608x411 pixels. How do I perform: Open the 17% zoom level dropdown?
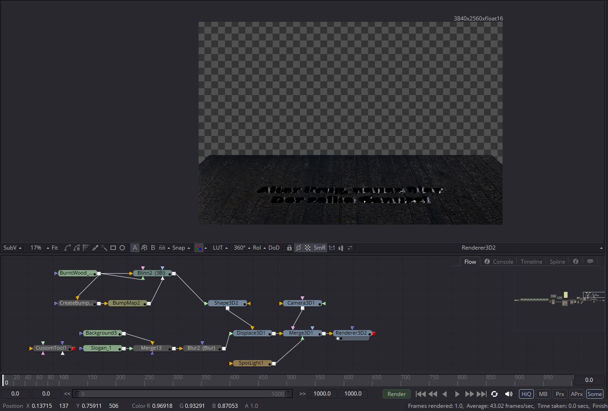[40, 248]
